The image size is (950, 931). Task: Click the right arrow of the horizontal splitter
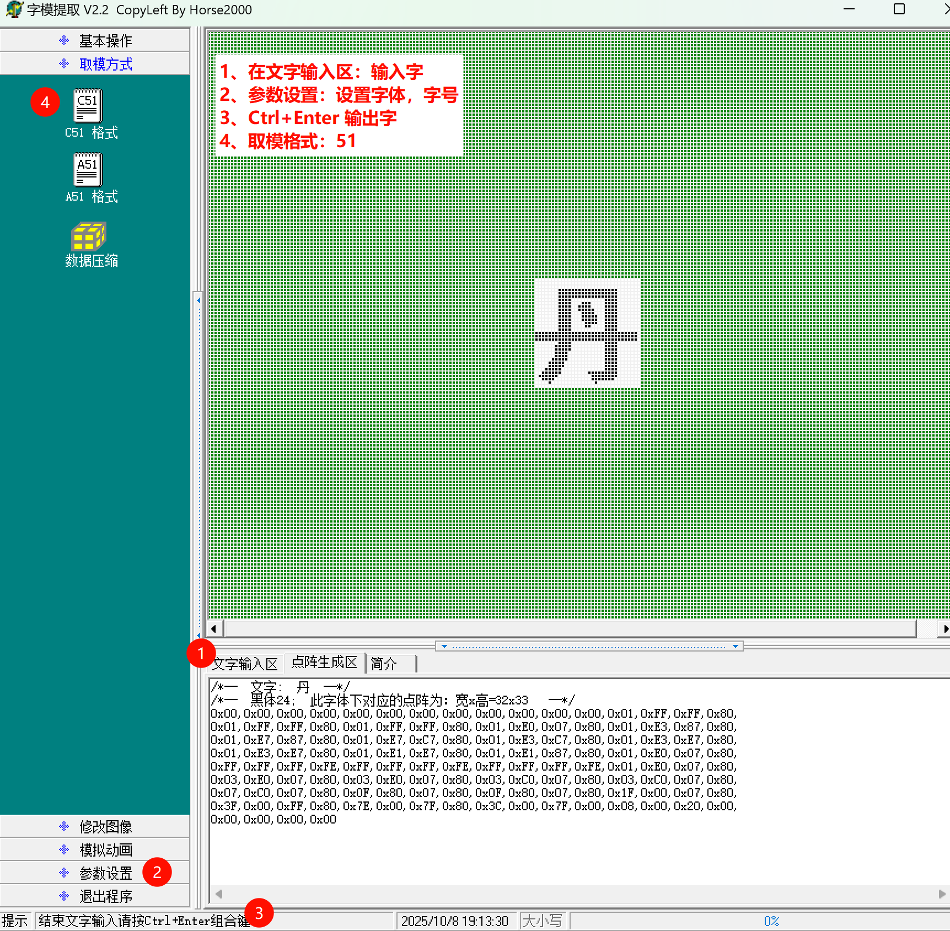[x=735, y=646]
